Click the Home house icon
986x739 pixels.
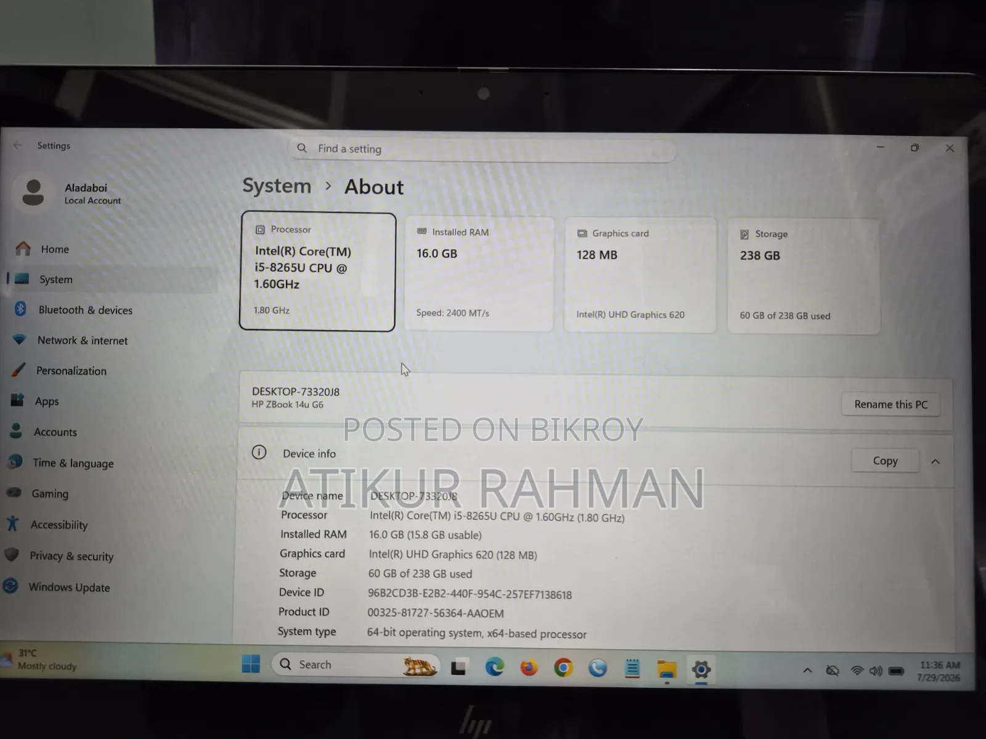coord(23,248)
